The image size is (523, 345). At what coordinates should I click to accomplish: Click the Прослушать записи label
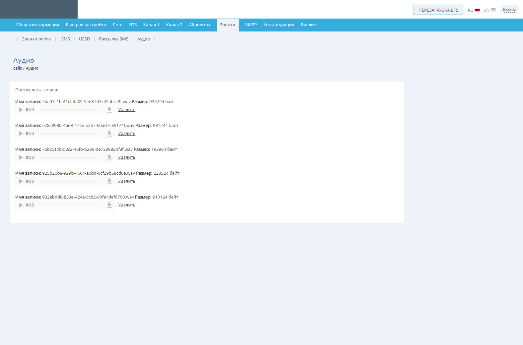point(37,90)
